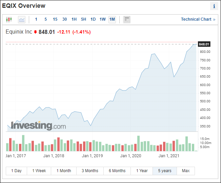This screenshot has width=221, height=183.
Task: Click the -12.11 price change value
Action: 64,32
